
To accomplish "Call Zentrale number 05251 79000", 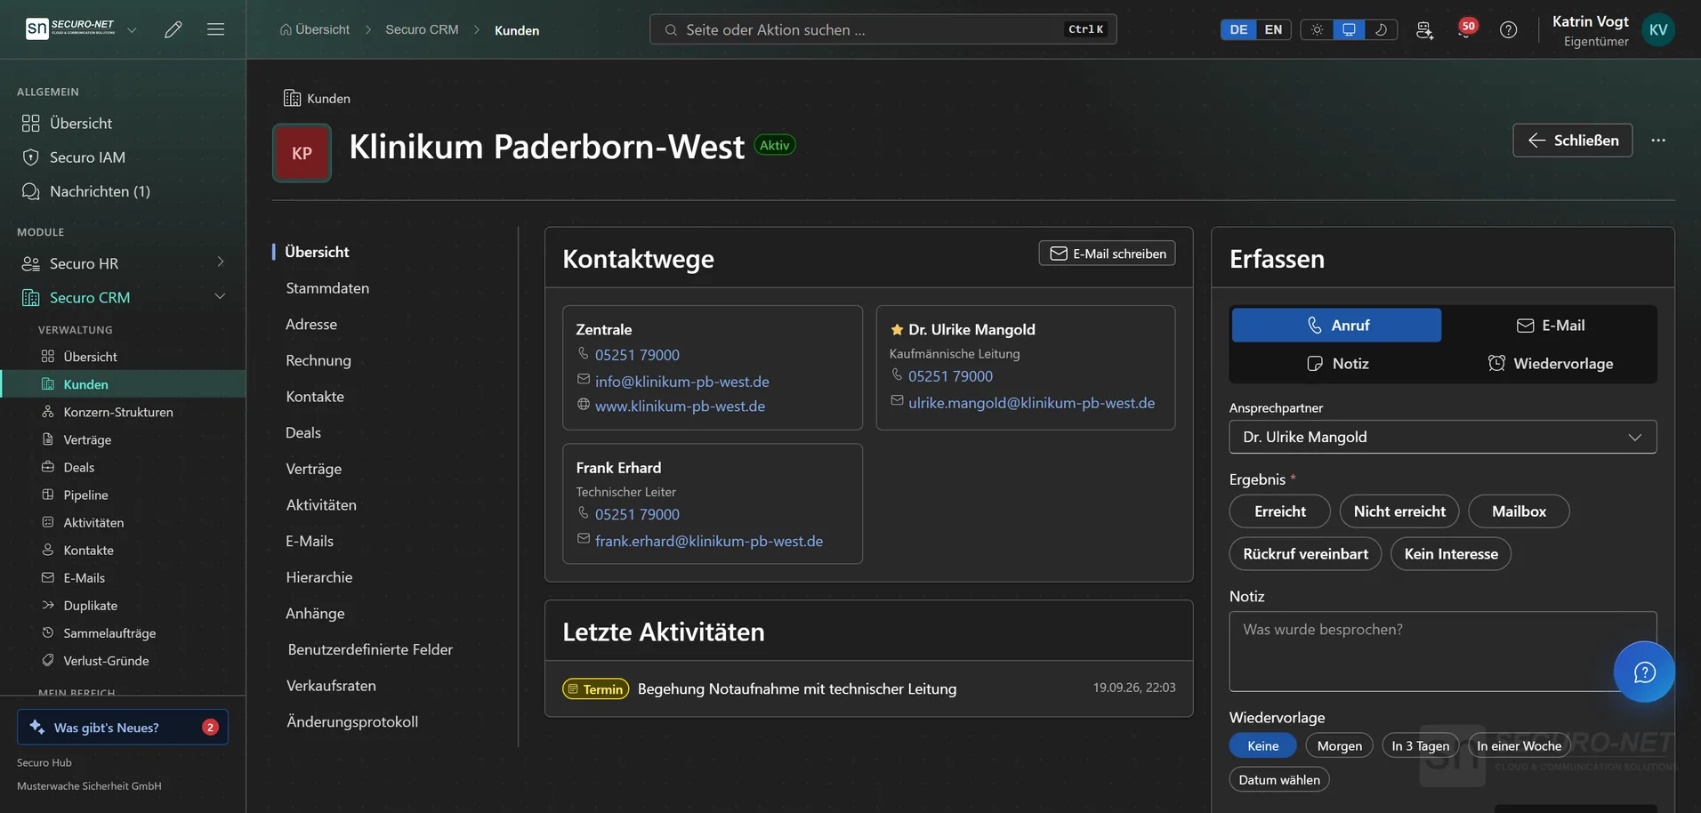I will (637, 355).
